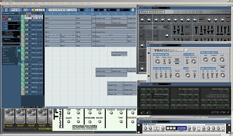Image resolution: width=233 pixels, height=136 pixels.
Task: Click the SVM Bassline gate button
Action: (x=223, y=128)
